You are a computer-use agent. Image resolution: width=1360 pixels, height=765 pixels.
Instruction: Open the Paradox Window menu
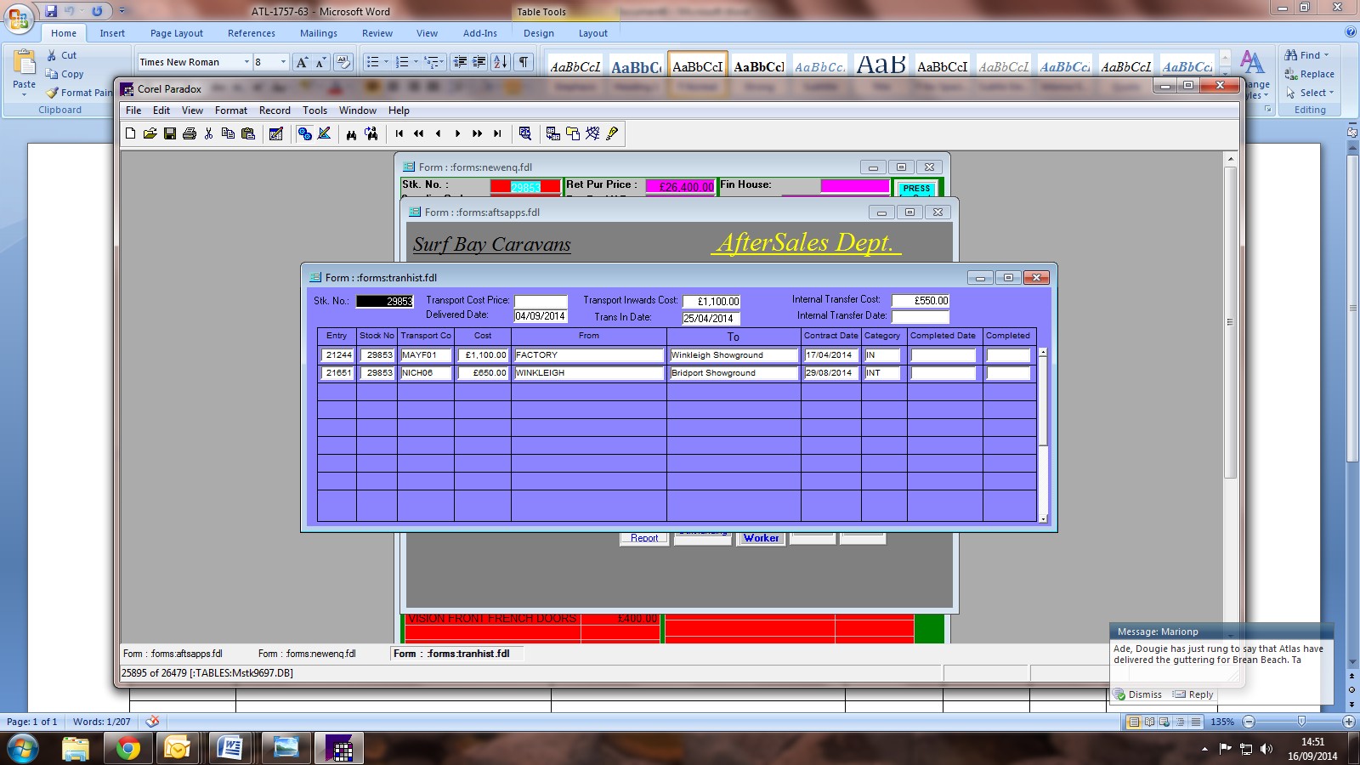[x=358, y=110]
